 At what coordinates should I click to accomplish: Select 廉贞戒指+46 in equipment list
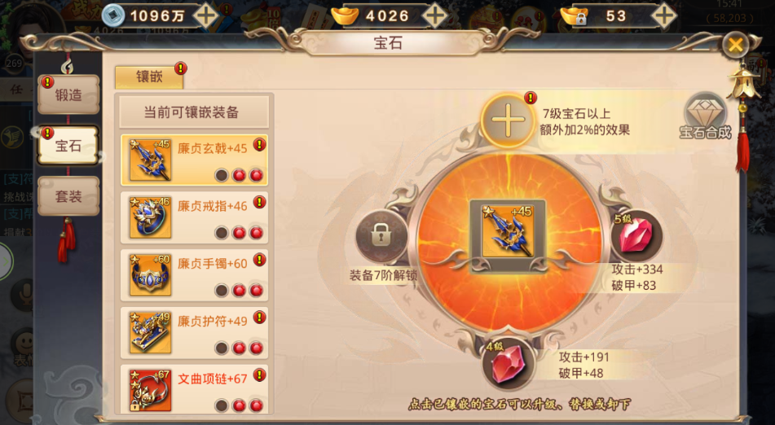[194, 217]
